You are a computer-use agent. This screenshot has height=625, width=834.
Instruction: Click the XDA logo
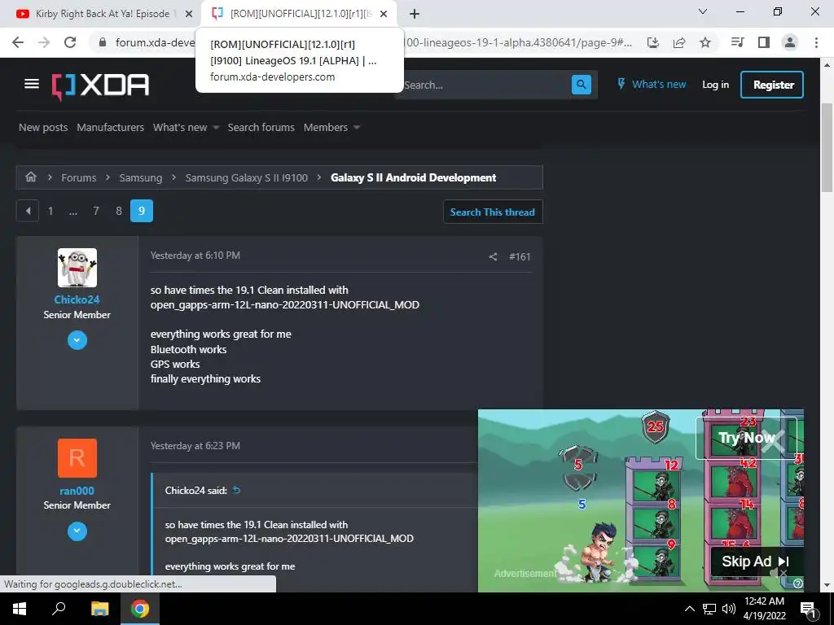(100, 85)
